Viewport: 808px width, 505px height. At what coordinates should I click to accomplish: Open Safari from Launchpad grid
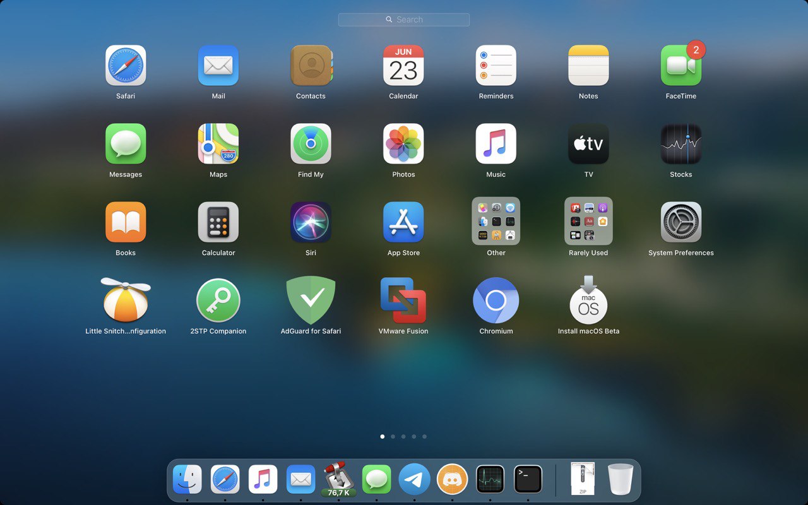[x=126, y=65]
